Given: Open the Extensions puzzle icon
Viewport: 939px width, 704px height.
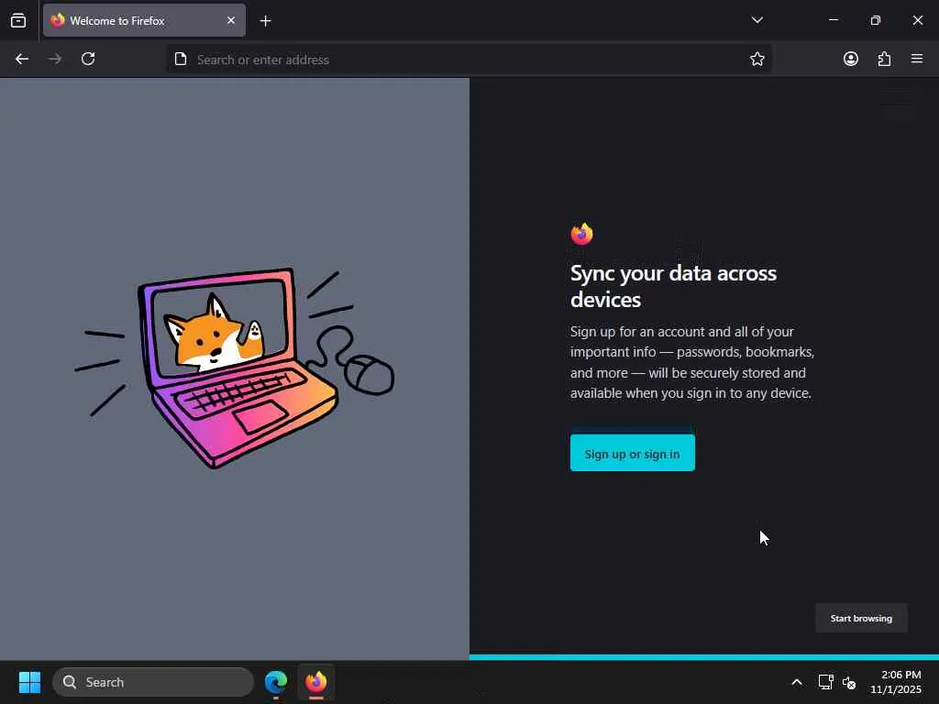Looking at the screenshot, I should coord(885,59).
